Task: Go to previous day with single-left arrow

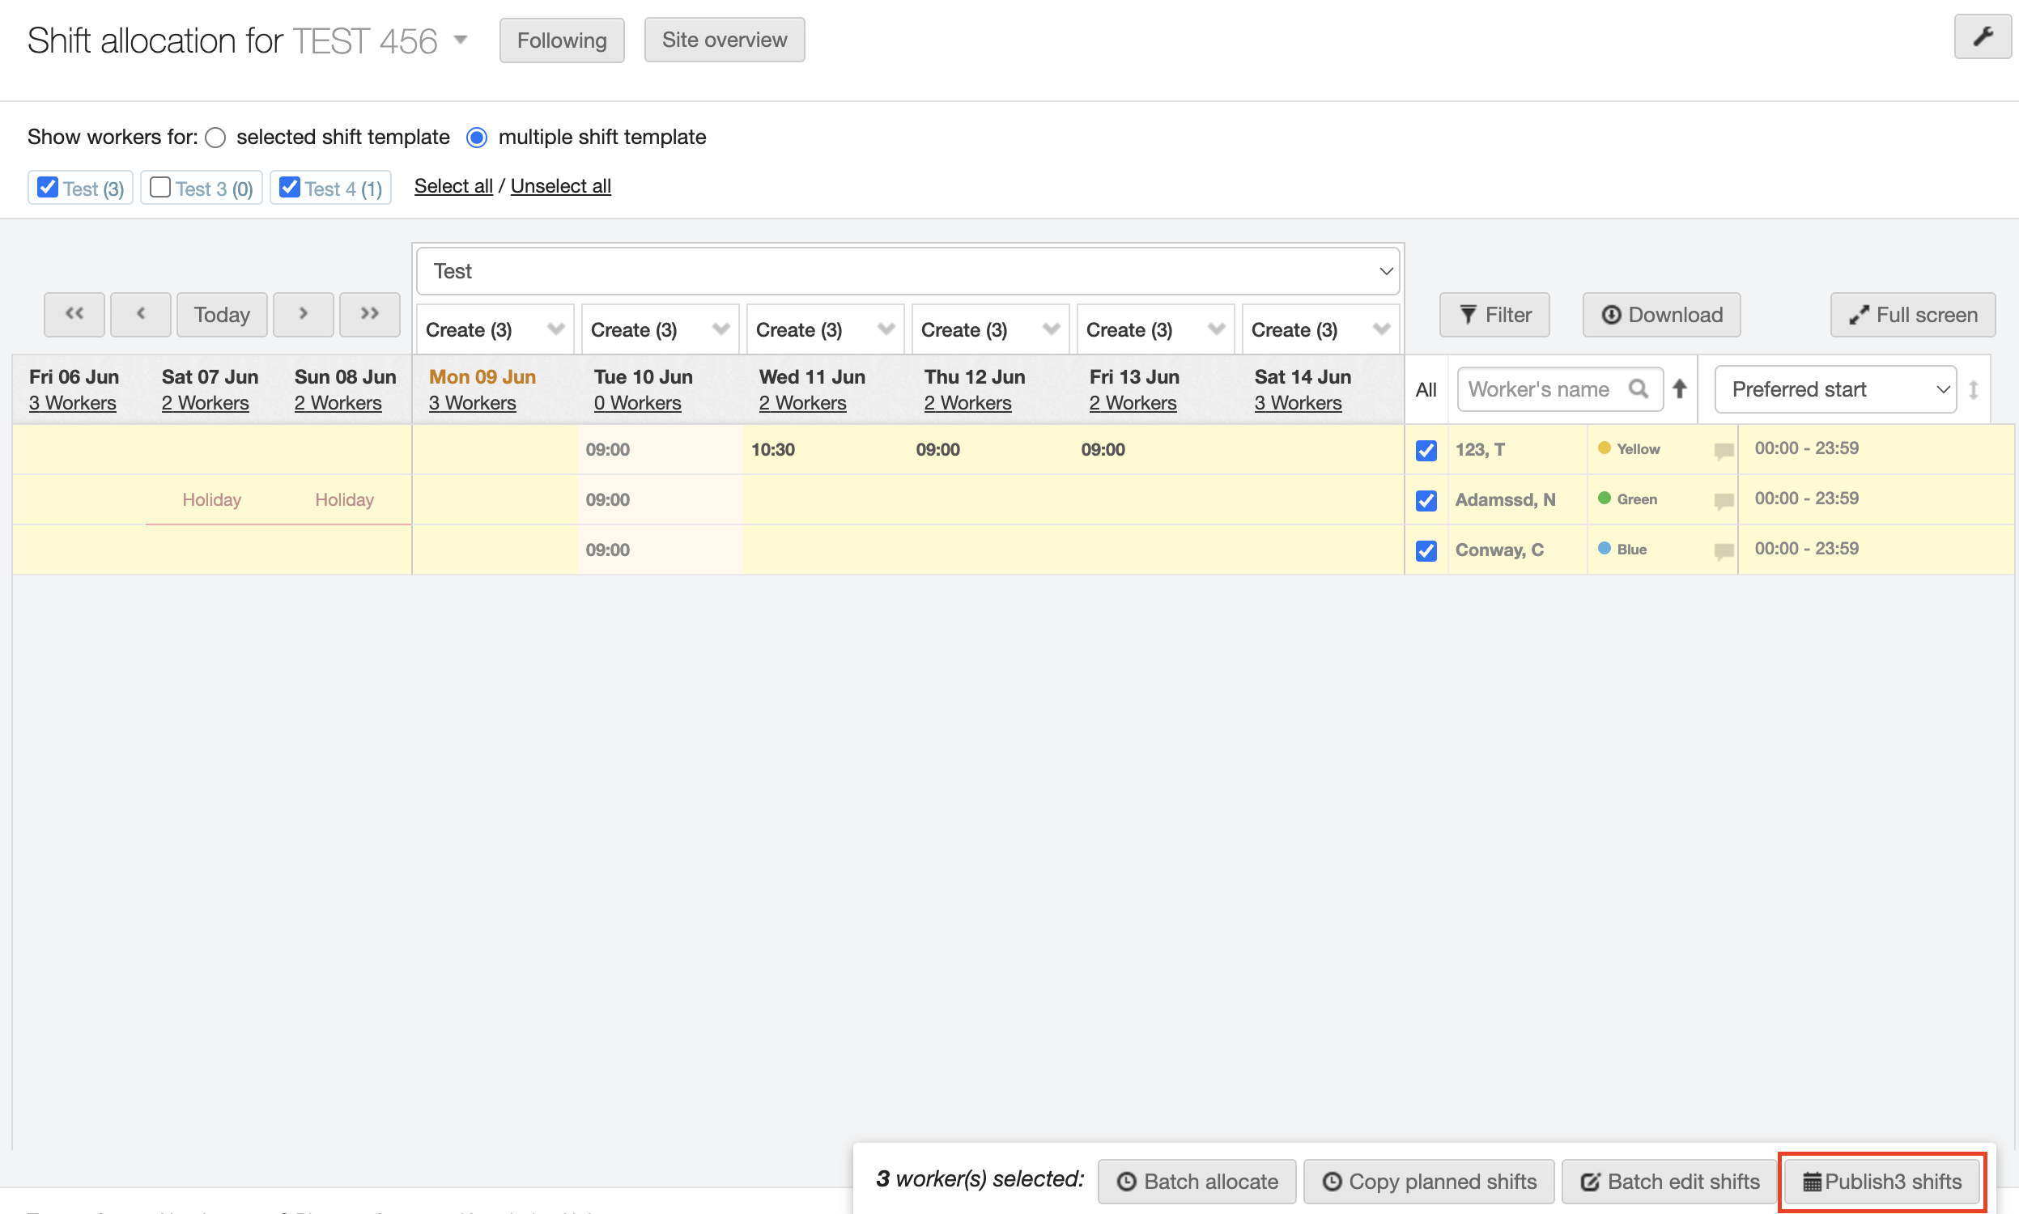Action: click(x=141, y=314)
